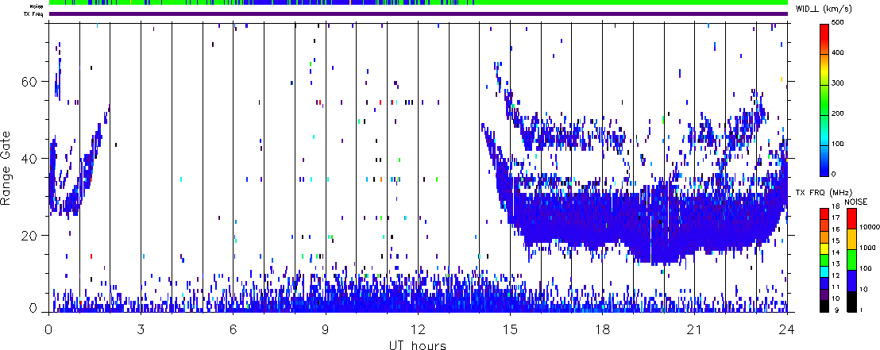This screenshot has width=880, height=350.
Task: Select the 24 tick label on UT hours axis
Action: tap(786, 329)
